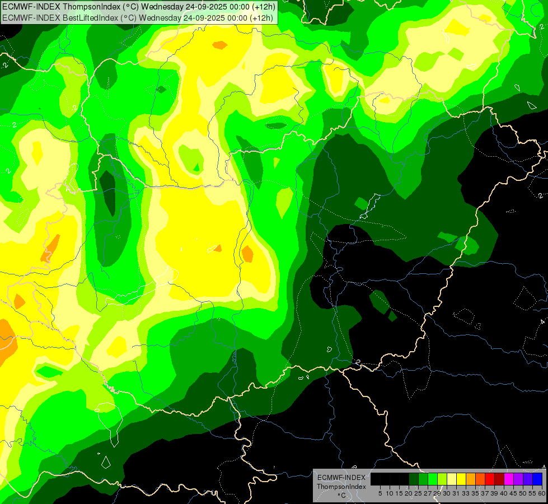Click legend tick value 30

point(447,493)
